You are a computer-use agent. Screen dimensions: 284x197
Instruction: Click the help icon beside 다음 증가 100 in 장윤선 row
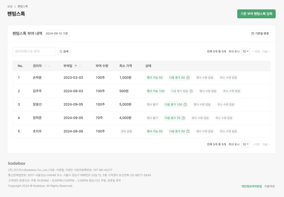pyautogui.click(x=185, y=104)
